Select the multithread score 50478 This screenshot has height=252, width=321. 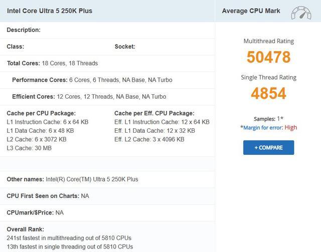[x=268, y=57]
